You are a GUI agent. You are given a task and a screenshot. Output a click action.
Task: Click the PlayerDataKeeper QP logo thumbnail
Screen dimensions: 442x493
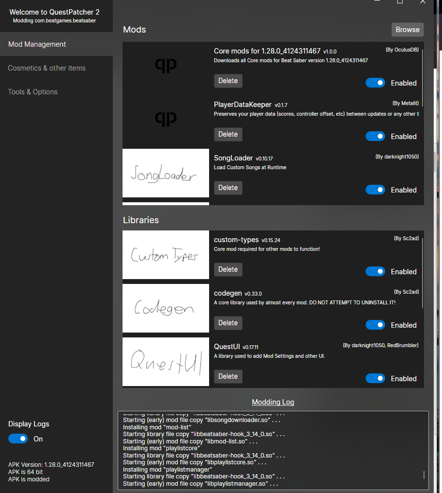click(x=166, y=120)
